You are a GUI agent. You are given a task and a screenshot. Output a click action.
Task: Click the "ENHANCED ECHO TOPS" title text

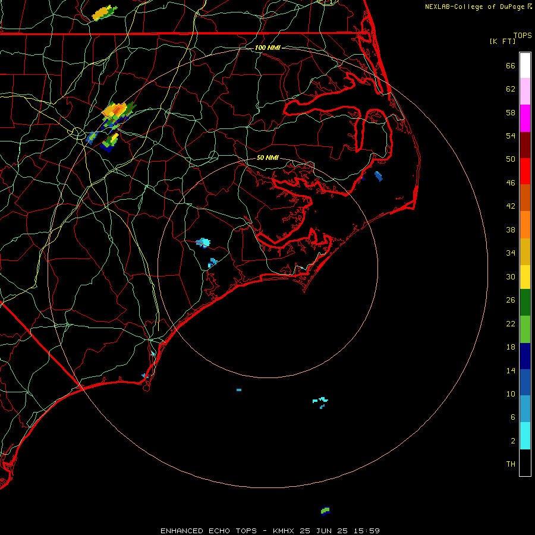click(209, 531)
